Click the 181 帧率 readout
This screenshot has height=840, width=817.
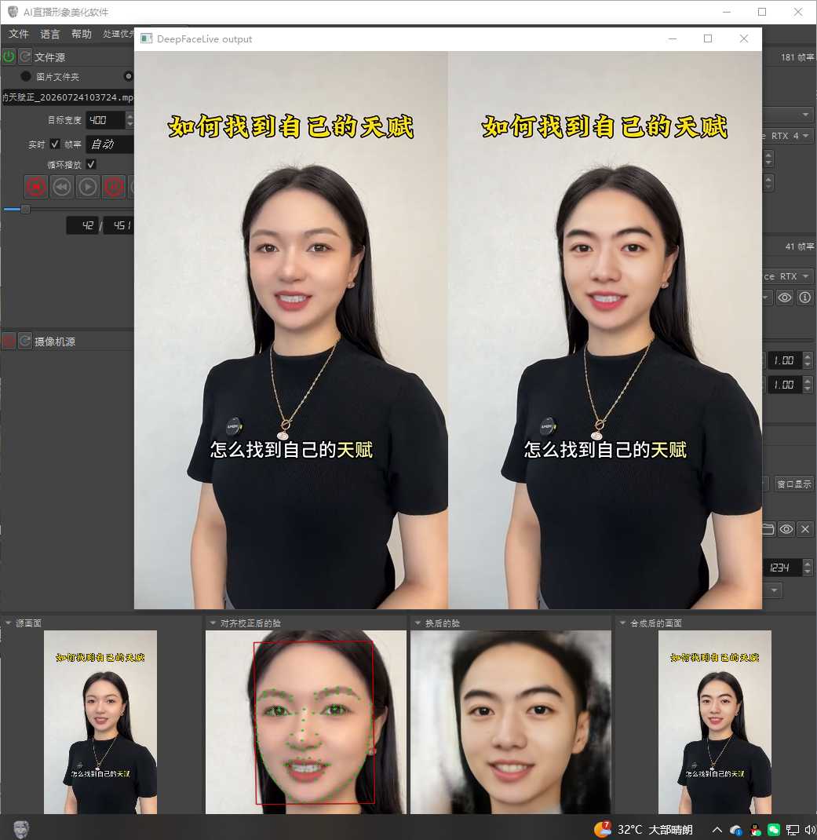[x=797, y=57]
